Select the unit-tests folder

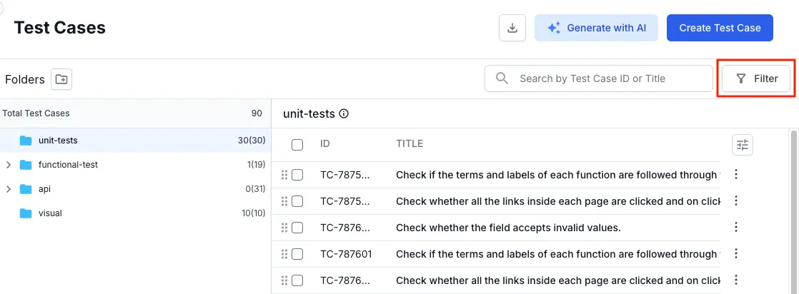click(58, 141)
